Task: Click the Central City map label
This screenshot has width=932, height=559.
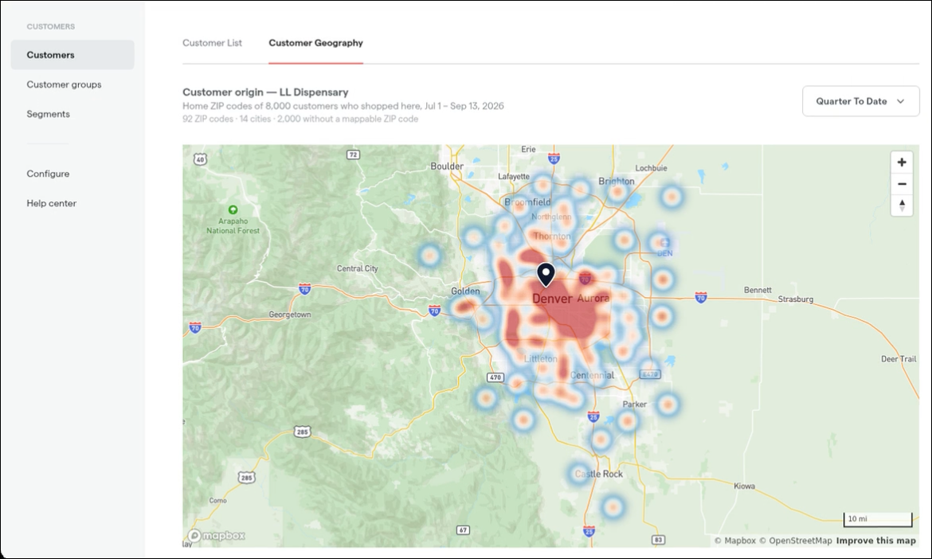Action: pos(357,268)
